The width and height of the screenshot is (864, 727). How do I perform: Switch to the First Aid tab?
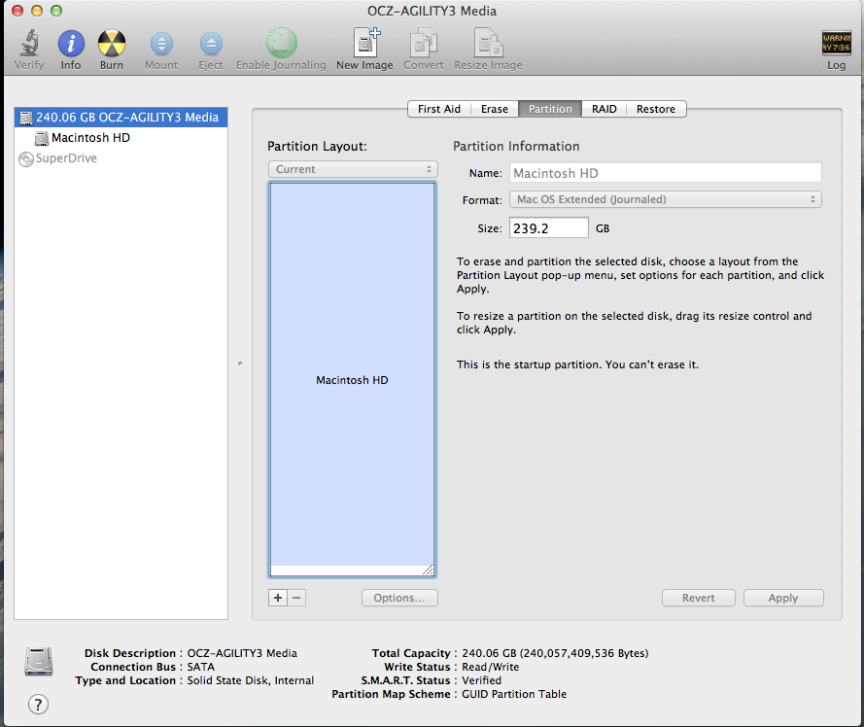pos(438,109)
